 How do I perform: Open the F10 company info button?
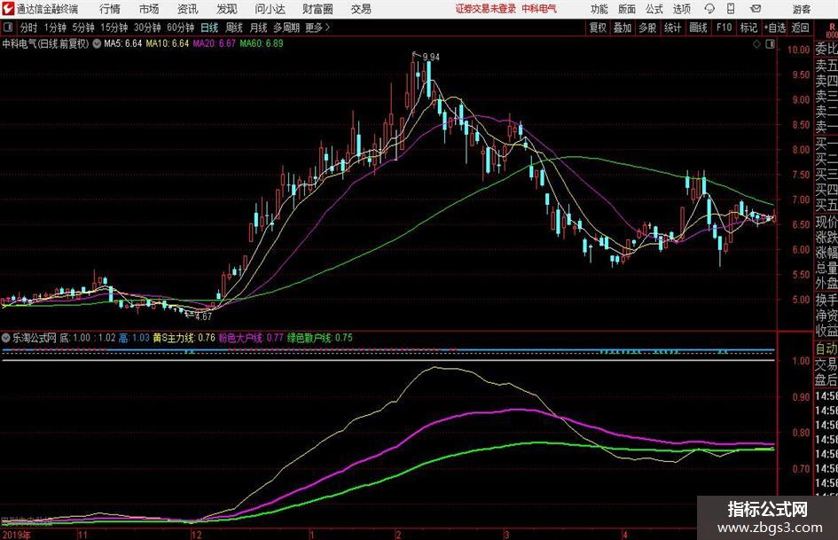tap(724, 27)
